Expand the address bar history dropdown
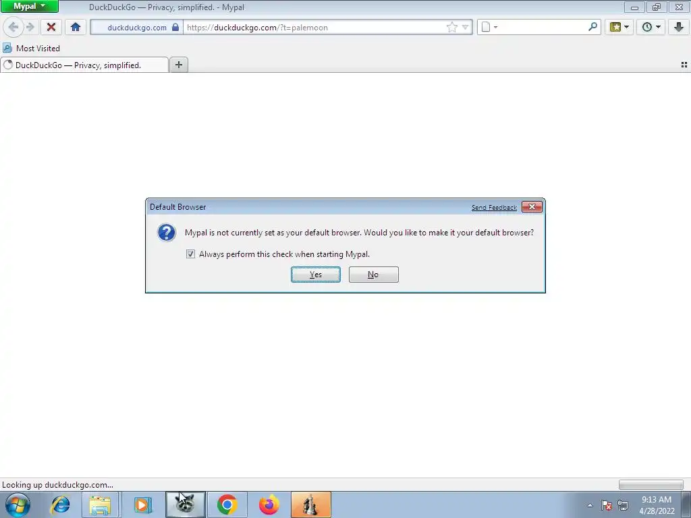The width and height of the screenshot is (691, 518). click(465, 27)
